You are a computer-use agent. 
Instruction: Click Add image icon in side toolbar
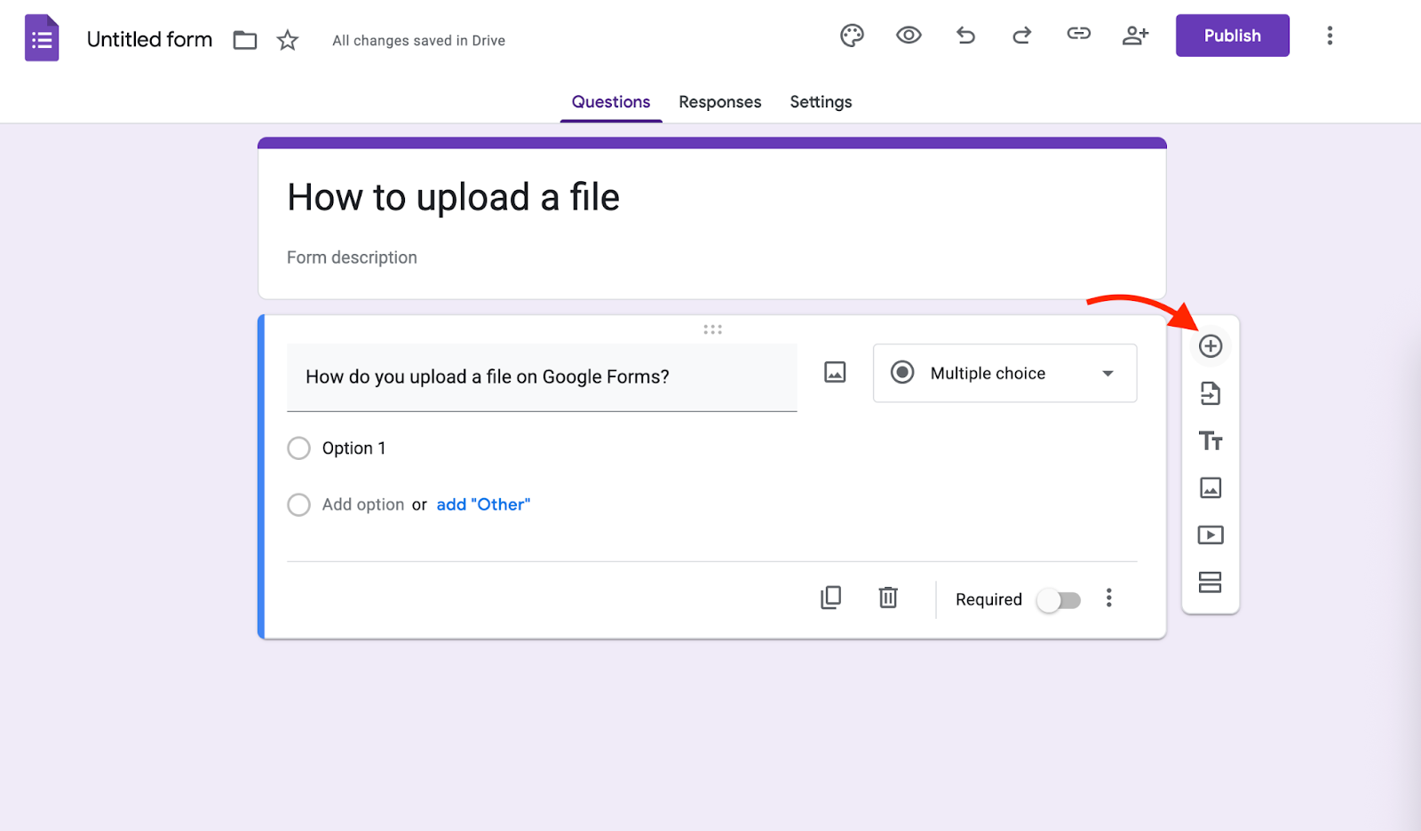(1210, 487)
